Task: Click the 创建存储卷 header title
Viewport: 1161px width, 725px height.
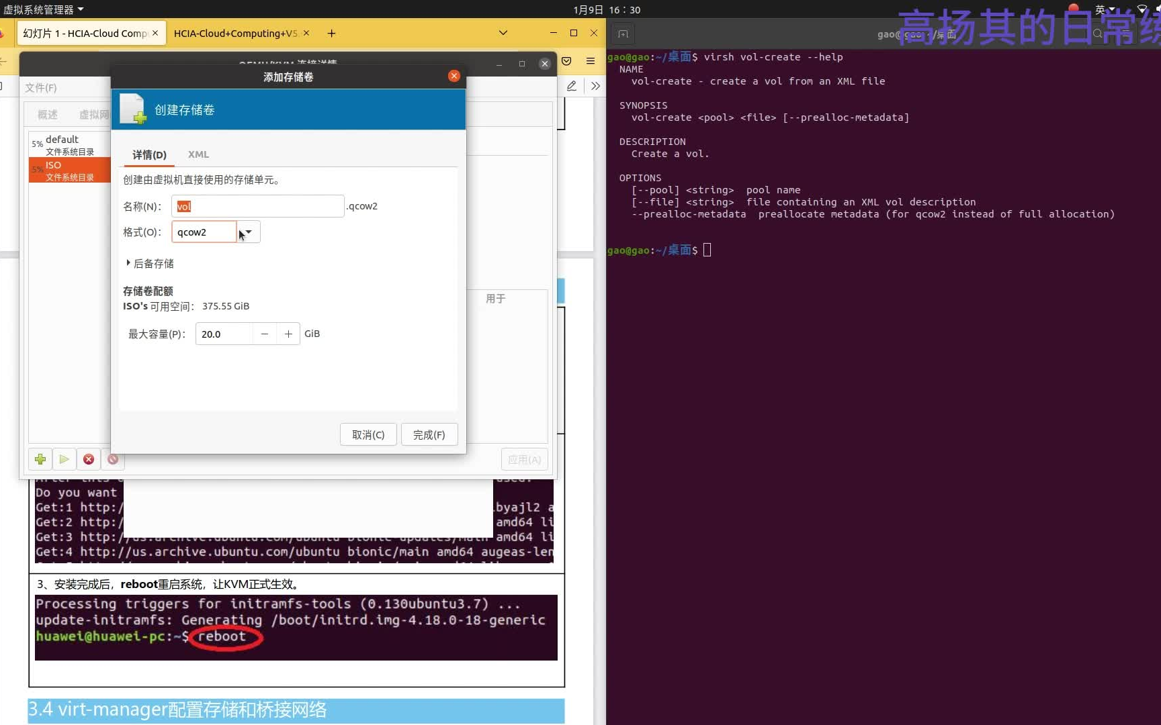Action: (185, 109)
